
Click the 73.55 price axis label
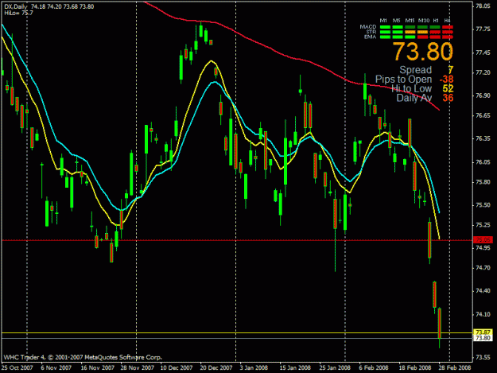[x=483, y=357]
